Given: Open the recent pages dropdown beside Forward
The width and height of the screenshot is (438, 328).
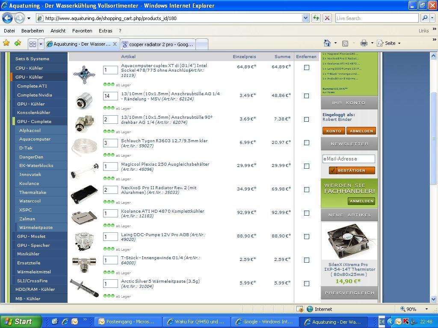Looking at the screenshot, I should tap(29, 19).
